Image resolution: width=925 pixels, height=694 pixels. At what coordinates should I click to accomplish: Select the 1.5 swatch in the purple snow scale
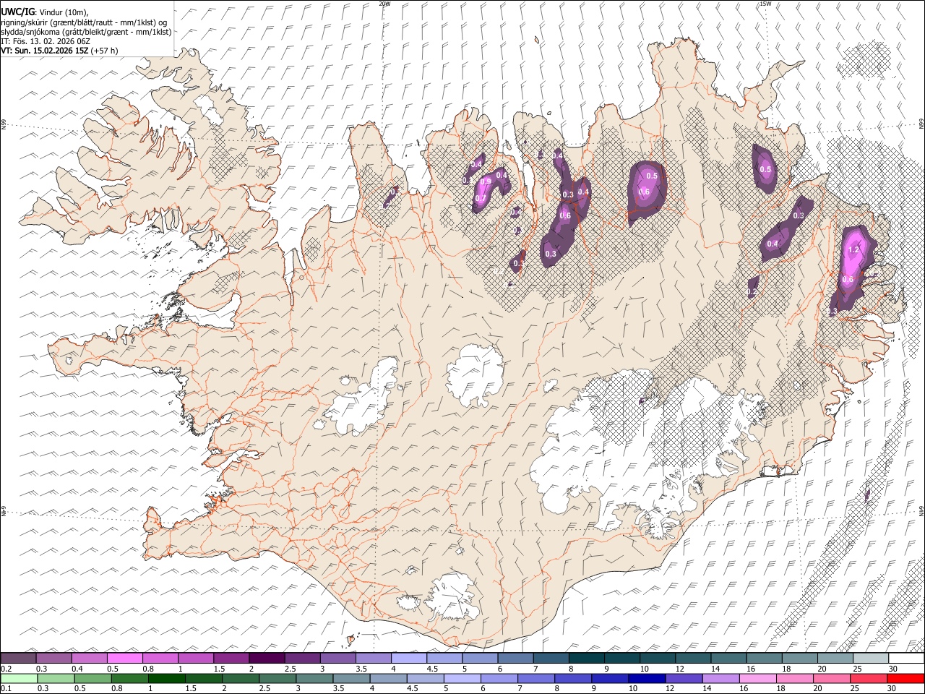(231, 659)
